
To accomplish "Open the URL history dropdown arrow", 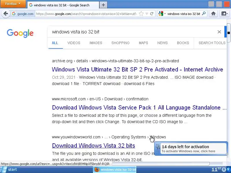I will coord(147,14).
